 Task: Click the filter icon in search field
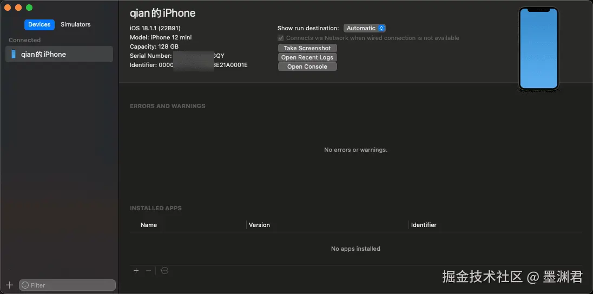point(25,285)
